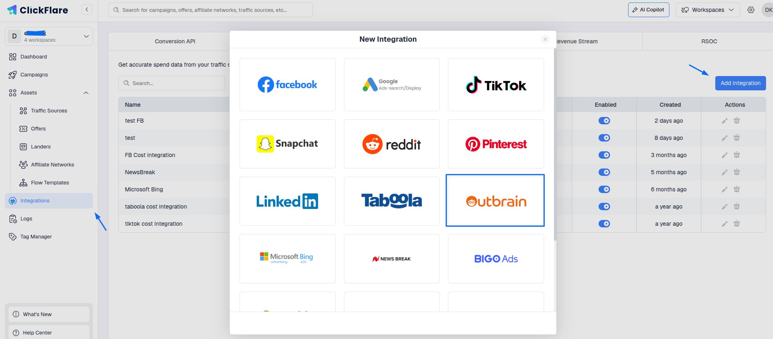Toggle enabled switch for 8 days ago row
The image size is (773, 339).
pos(604,138)
